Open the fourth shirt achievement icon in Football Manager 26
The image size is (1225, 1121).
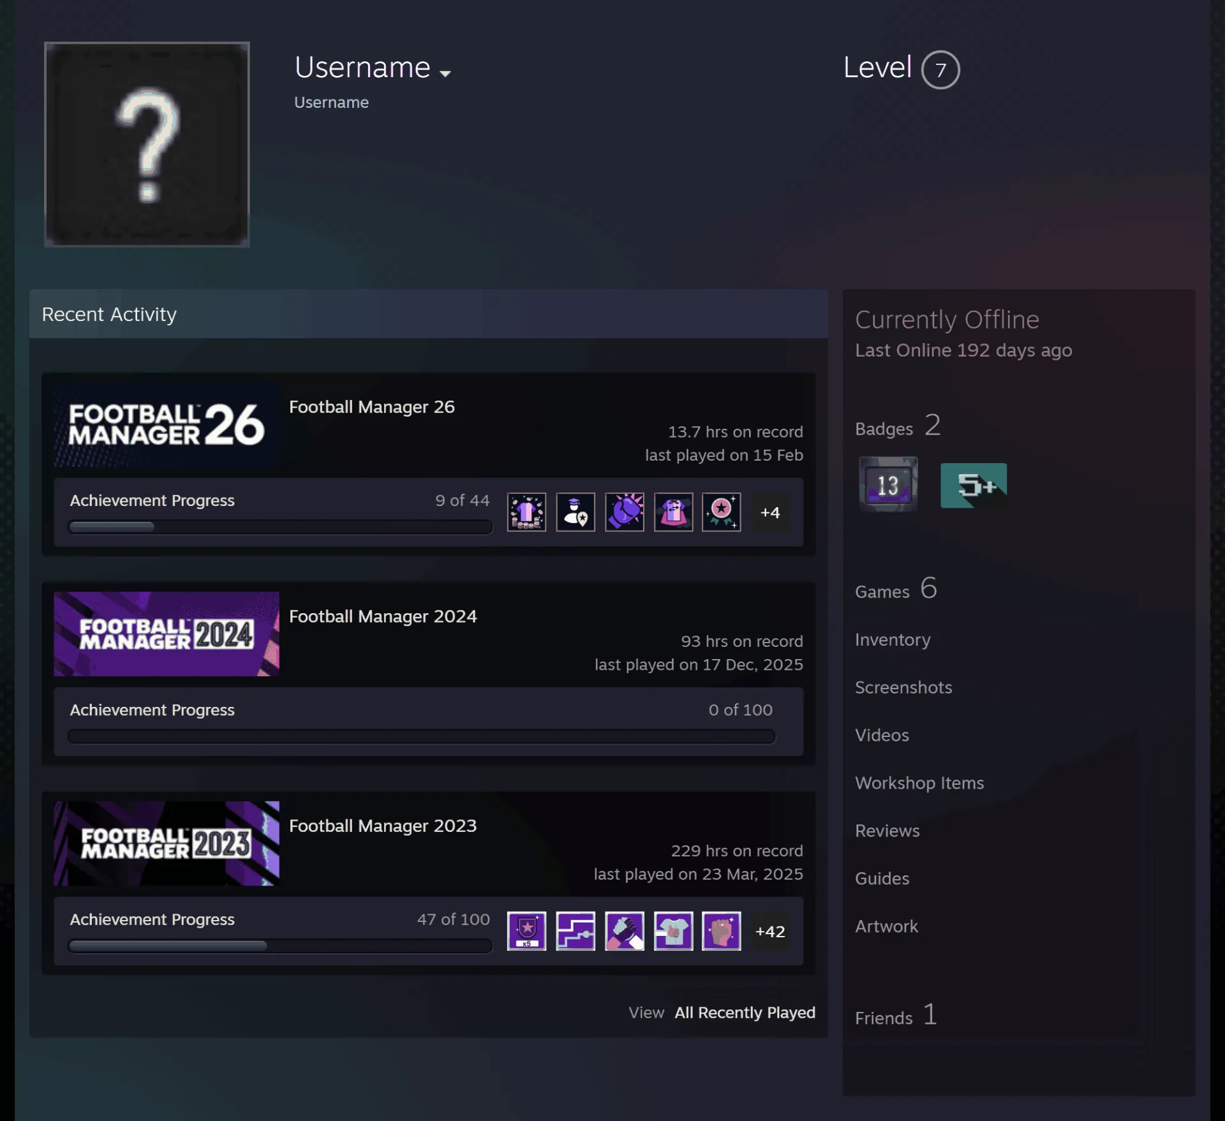tap(673, 512)
